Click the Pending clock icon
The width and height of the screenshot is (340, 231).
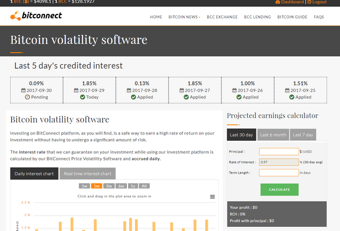pyautogui.click(x=27, y=97)
